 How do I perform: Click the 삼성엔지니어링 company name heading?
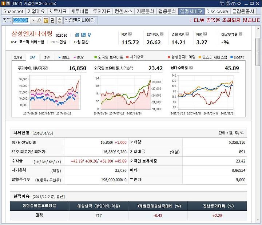[32, 34]
